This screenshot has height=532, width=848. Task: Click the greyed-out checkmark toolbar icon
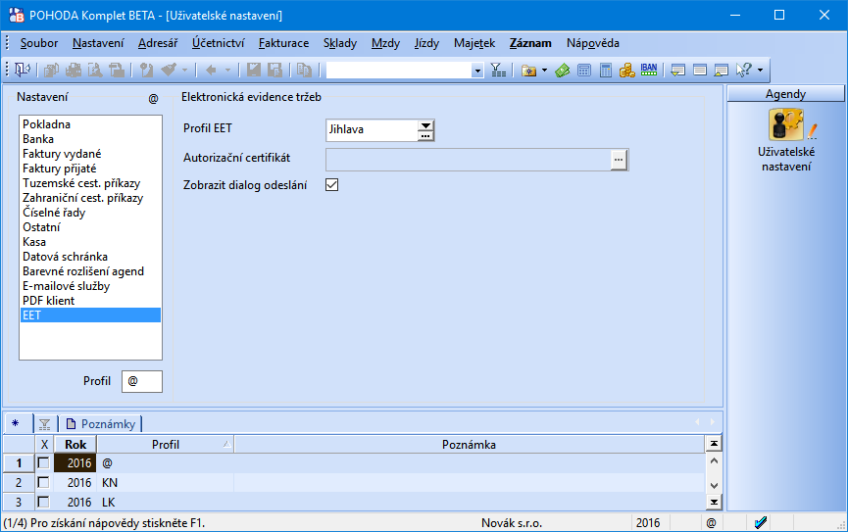point(170,70)
